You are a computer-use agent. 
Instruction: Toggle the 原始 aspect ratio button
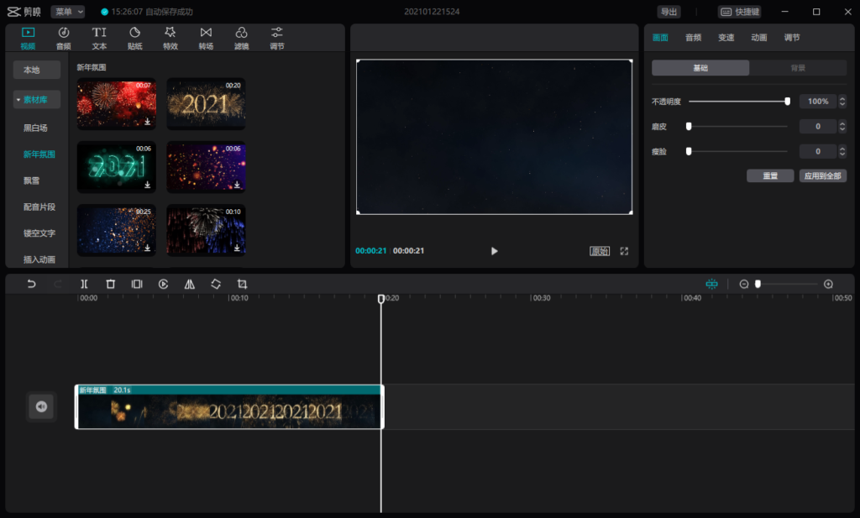click(600, 251)
